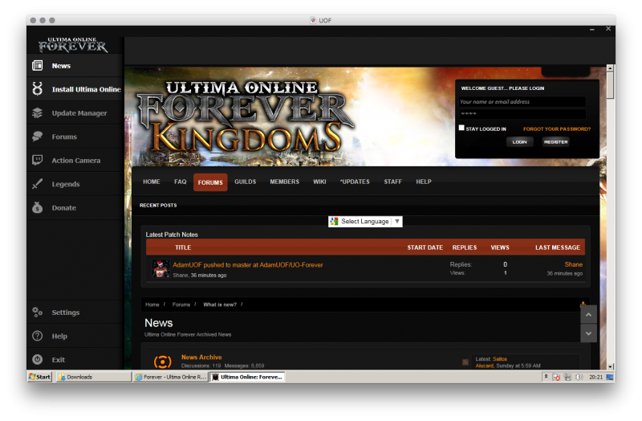
Task: Open the News Archive forum link
Action: pyautogui.click(x=201, y=358)
